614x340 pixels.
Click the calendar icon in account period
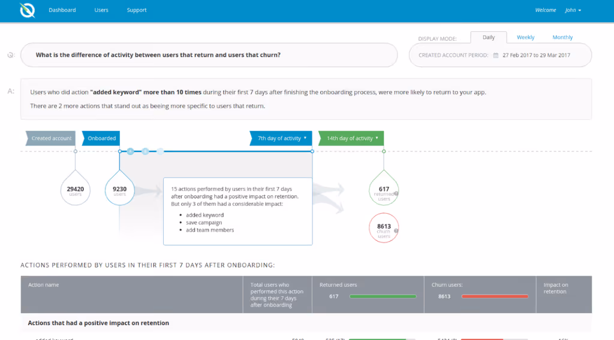point(496,56)
